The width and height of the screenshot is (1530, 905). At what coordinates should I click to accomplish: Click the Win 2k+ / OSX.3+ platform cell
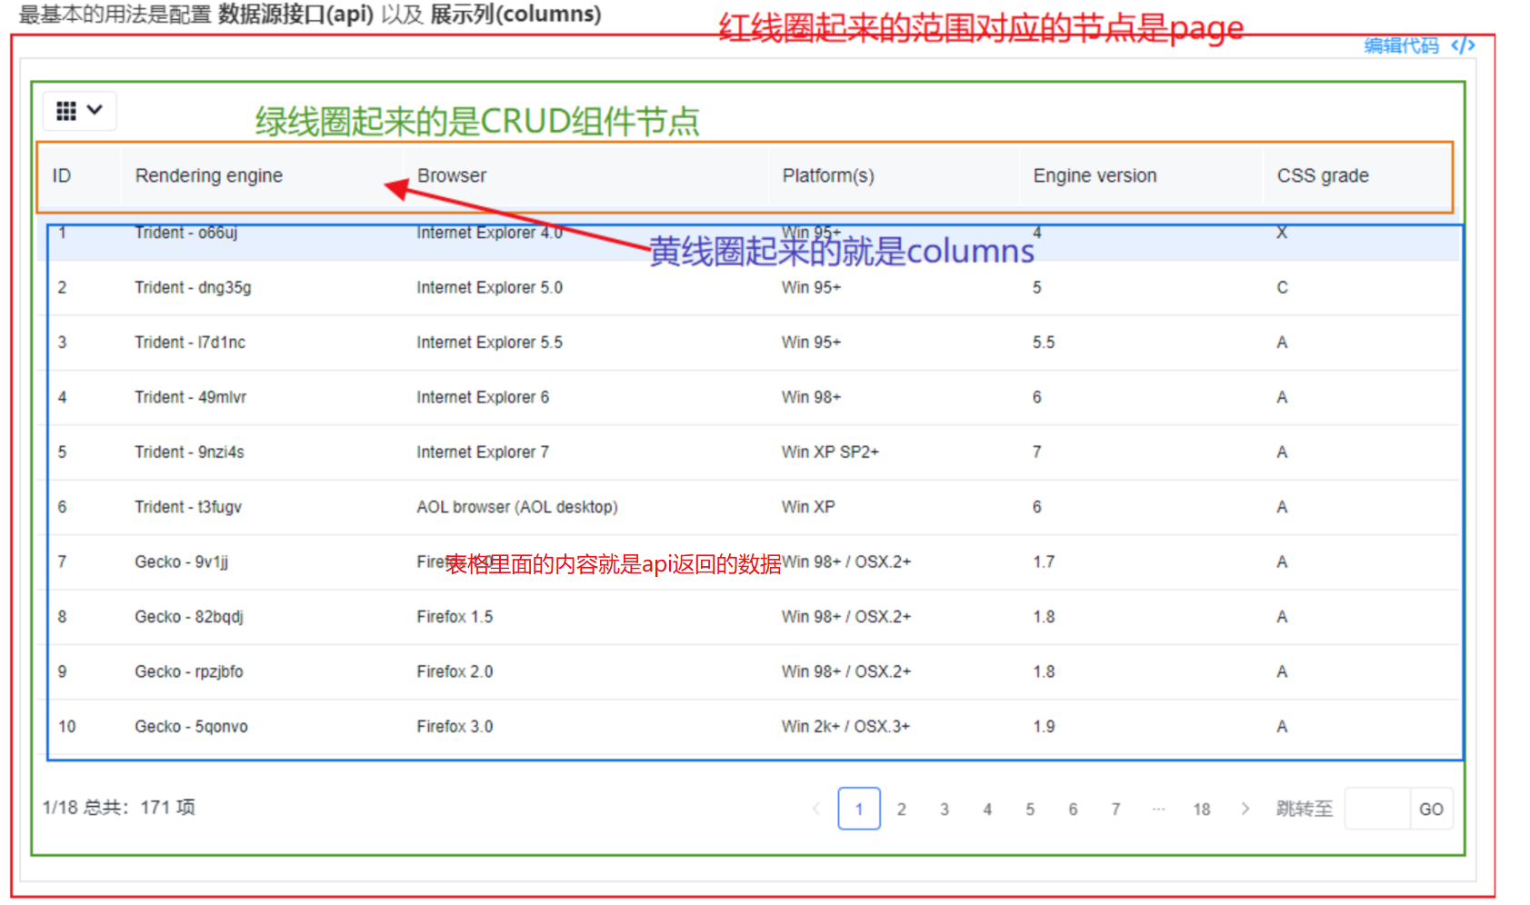pyautogui.click(x=845, y=726)
